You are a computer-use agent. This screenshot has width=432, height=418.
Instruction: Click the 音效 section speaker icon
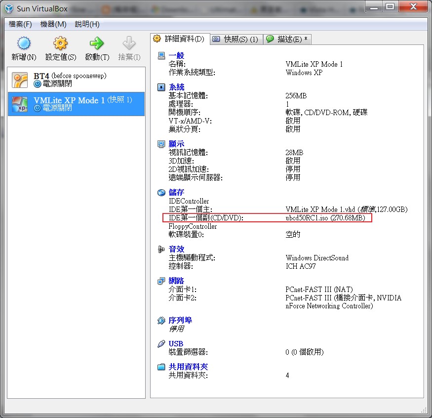tap(161, 249)
